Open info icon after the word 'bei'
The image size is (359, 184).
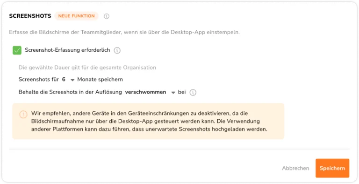click(x=193, y=92)
